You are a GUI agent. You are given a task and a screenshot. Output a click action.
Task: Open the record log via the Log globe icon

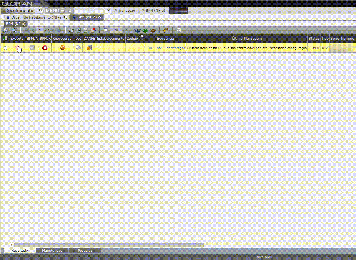pyautogui.click(x=78, y=48)
